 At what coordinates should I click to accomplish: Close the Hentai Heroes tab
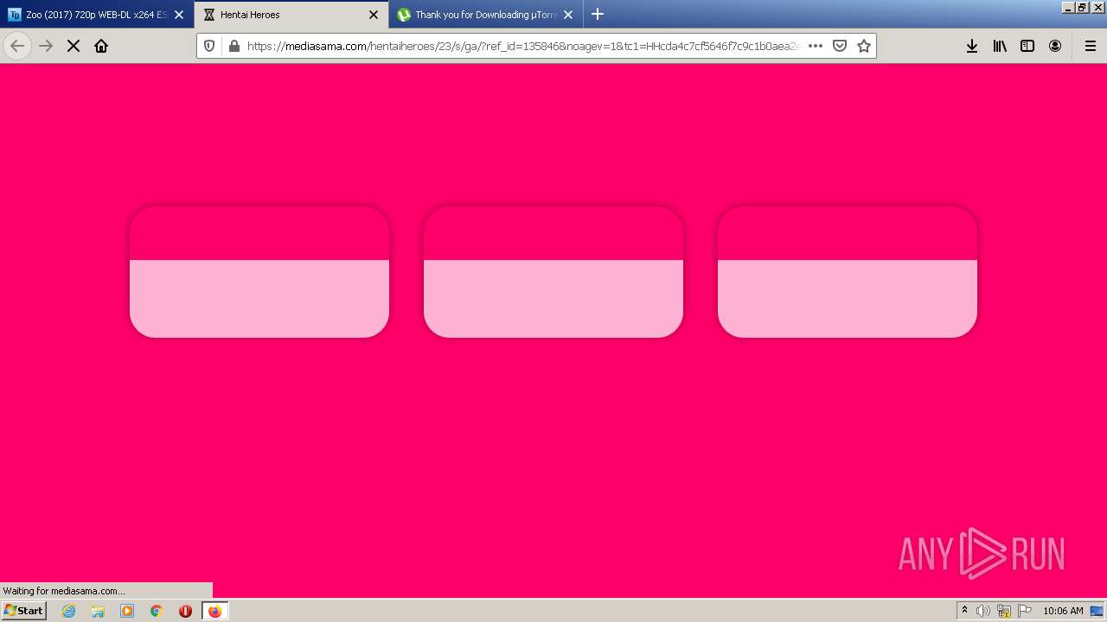374,15
